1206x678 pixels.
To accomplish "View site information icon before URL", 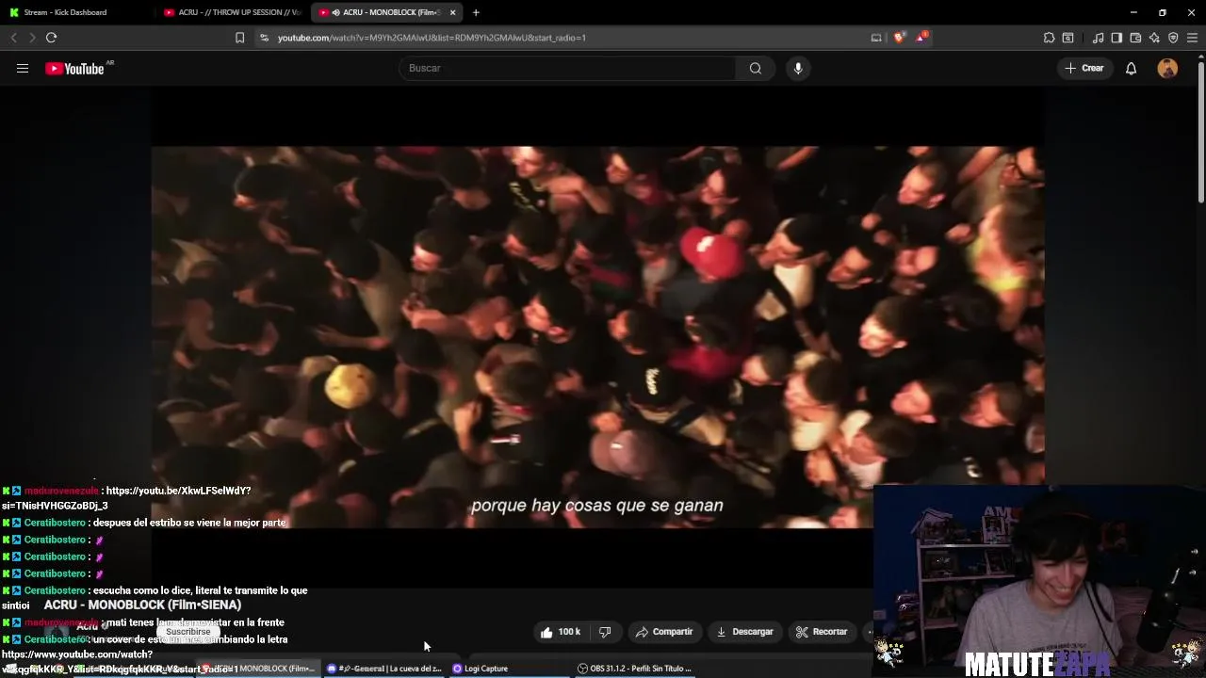I will point(264,38).
